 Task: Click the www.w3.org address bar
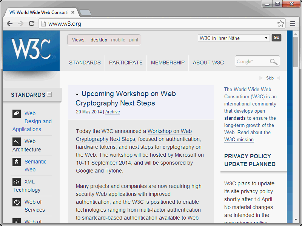[x=162, y=24]
